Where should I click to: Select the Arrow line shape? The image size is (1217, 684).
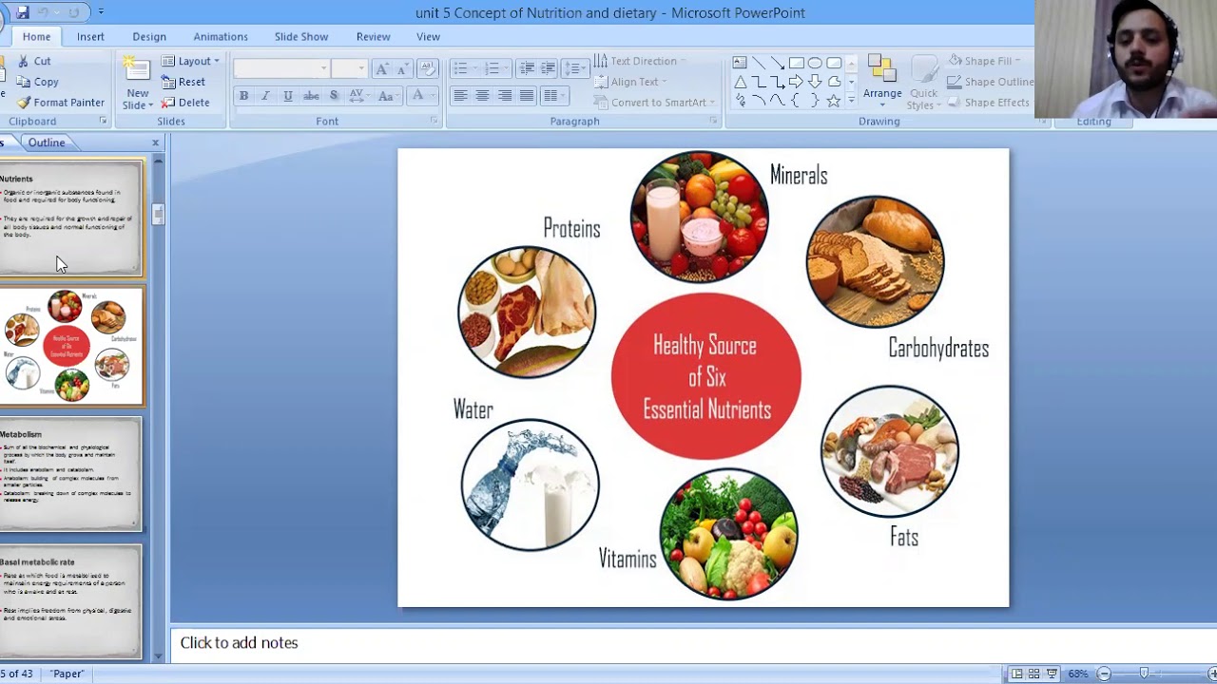tap(777, 63)
